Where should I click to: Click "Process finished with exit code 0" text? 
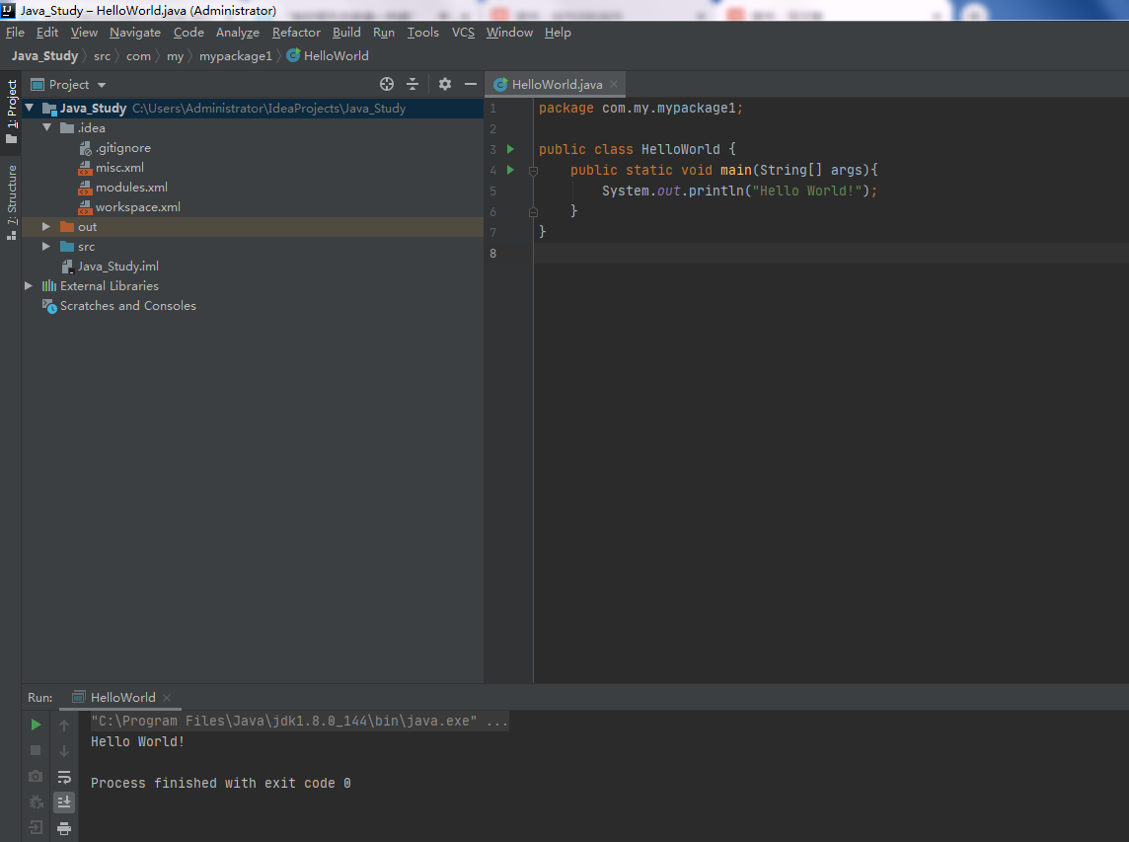click(x=220, y=783)
